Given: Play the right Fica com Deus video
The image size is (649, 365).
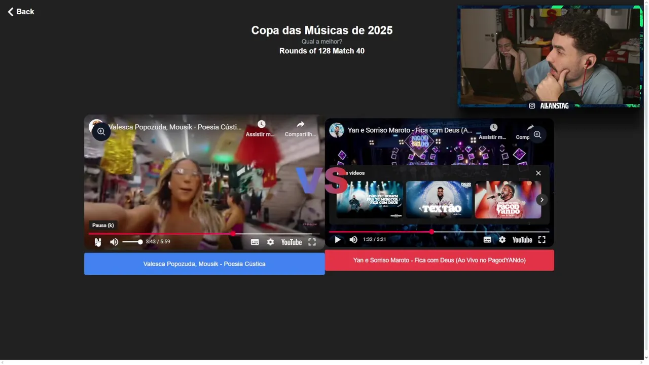Looking at the screenshot, I should (x=337, y=240).
